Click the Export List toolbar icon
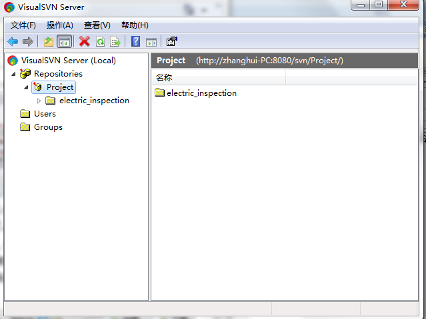 pos(115,41)
